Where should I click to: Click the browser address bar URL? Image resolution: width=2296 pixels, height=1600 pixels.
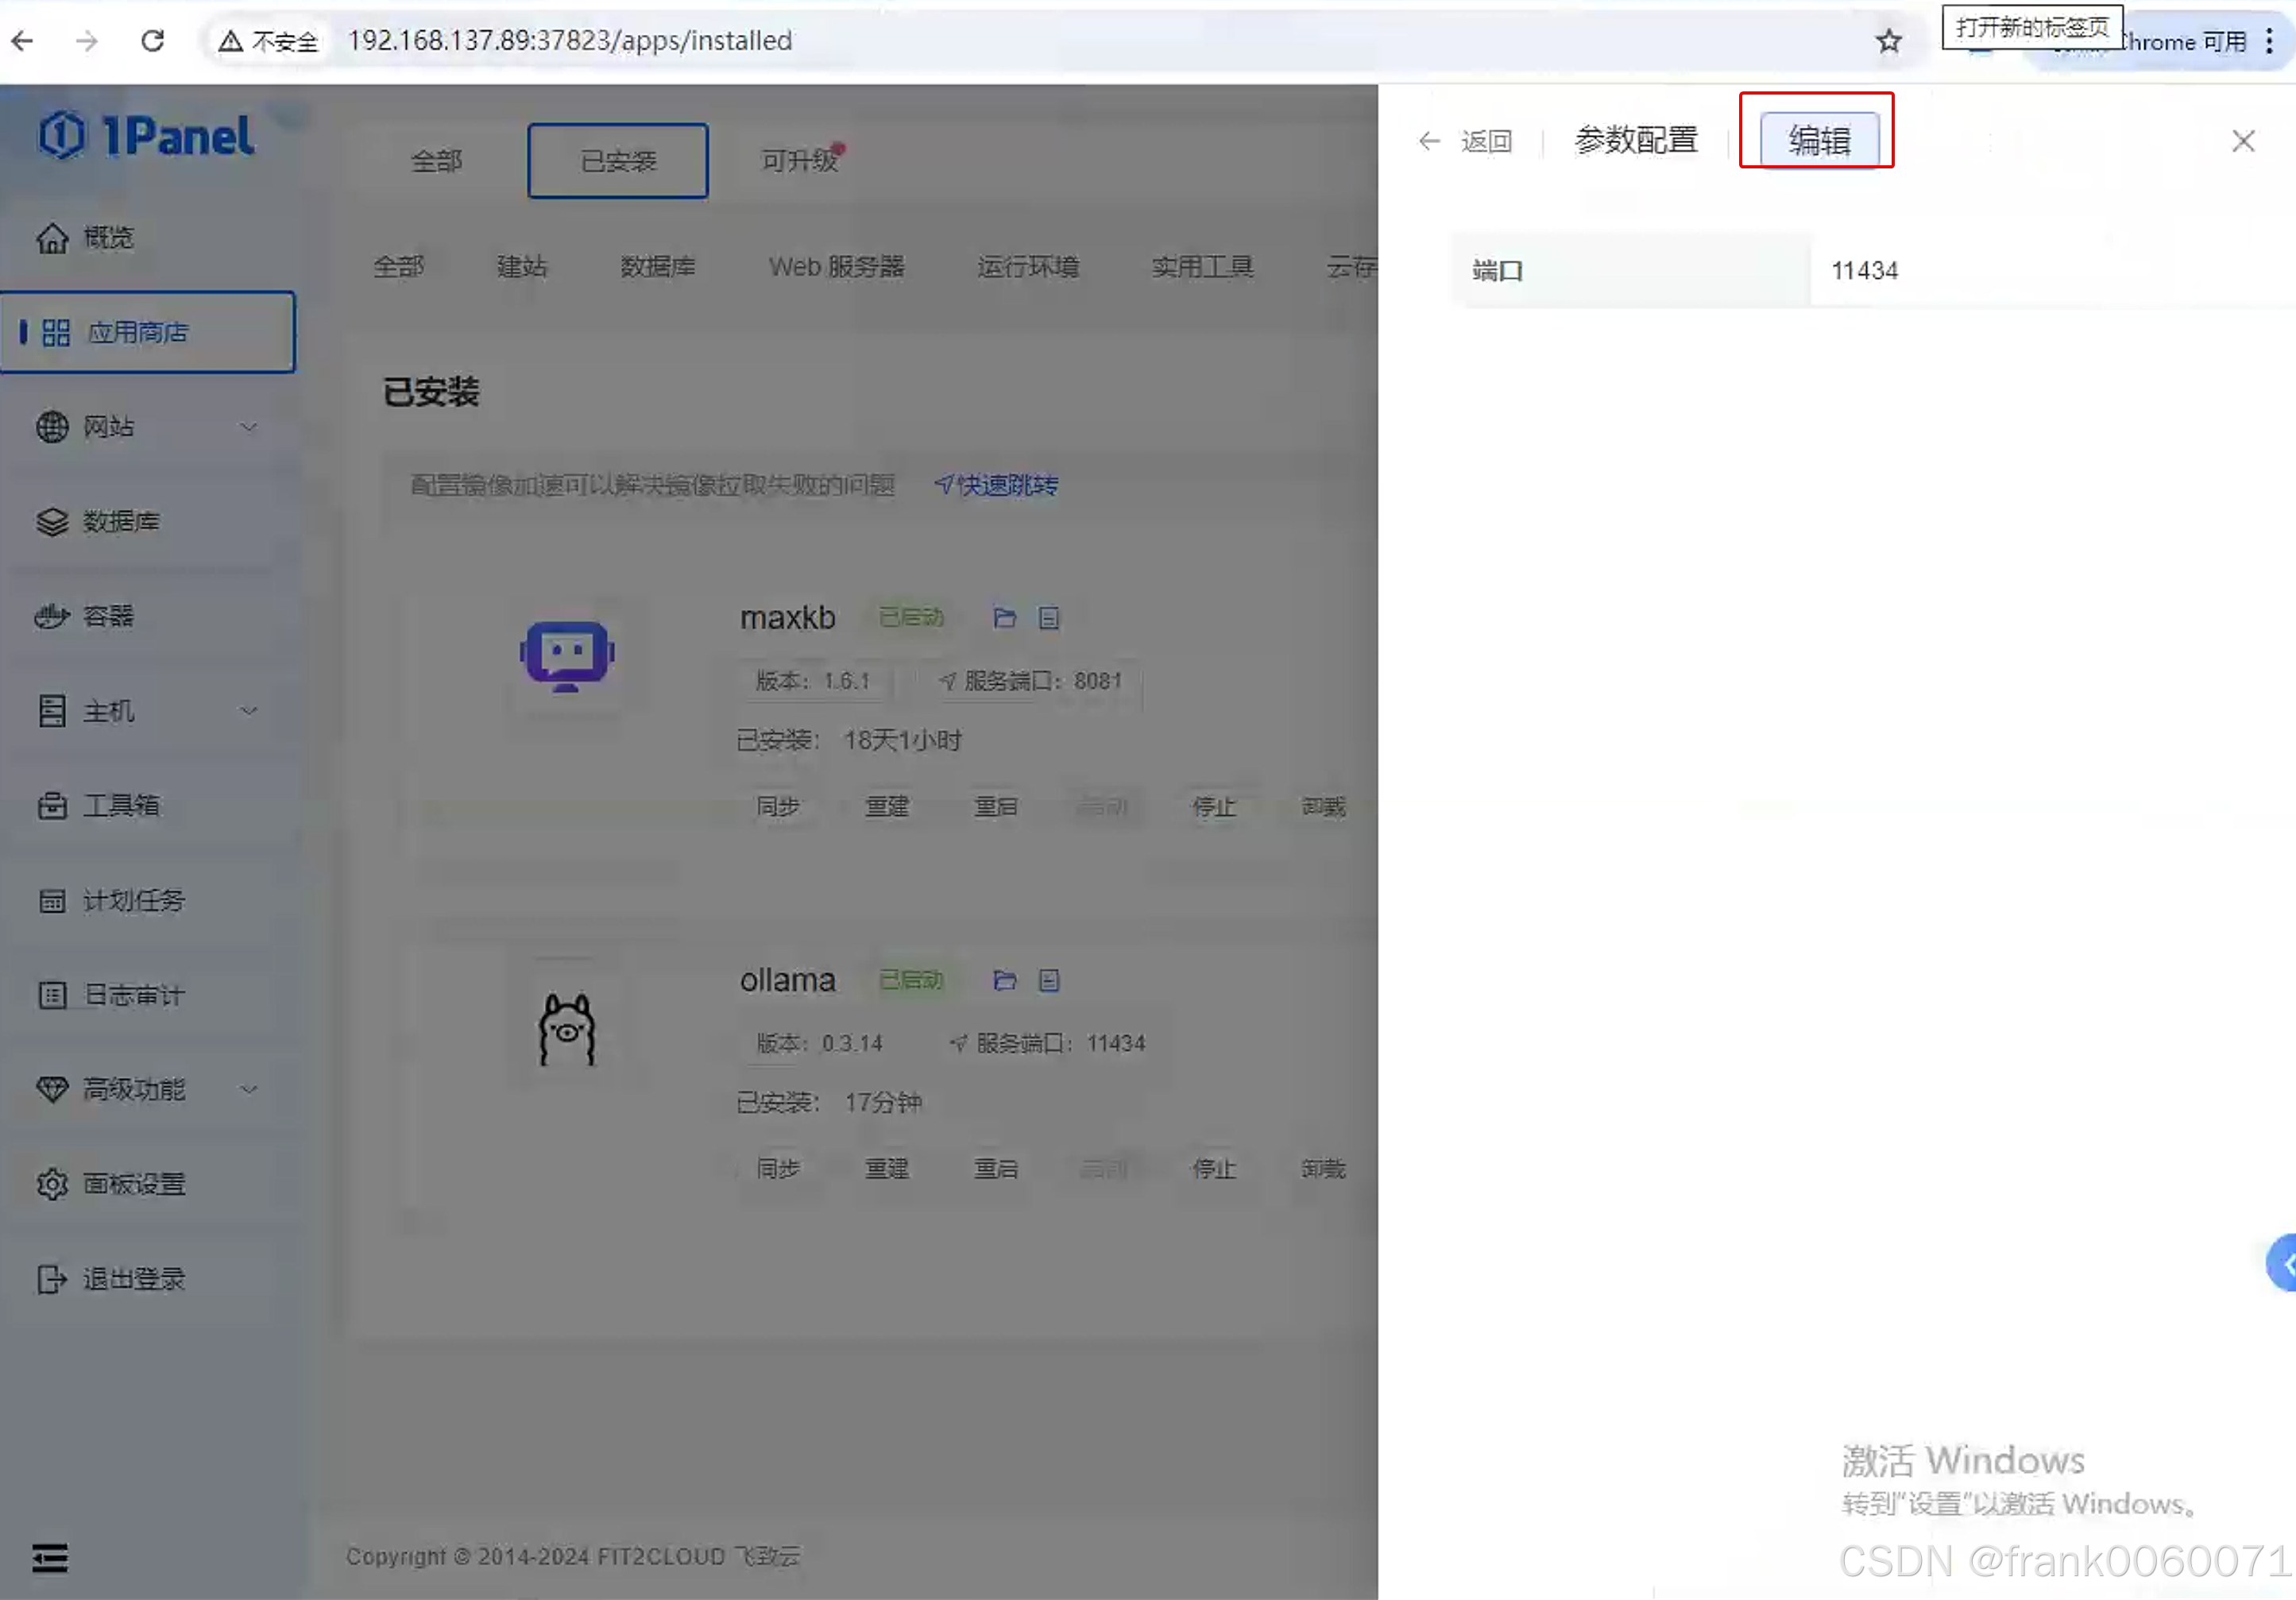(x=570, y=41)
